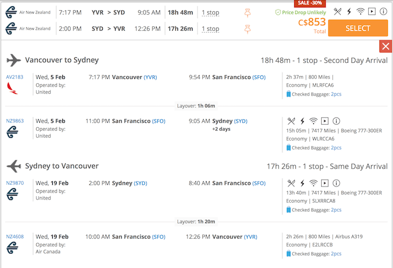Close the flight details panel
Screen dimensions: 393x268
click(x=386, y=47)
